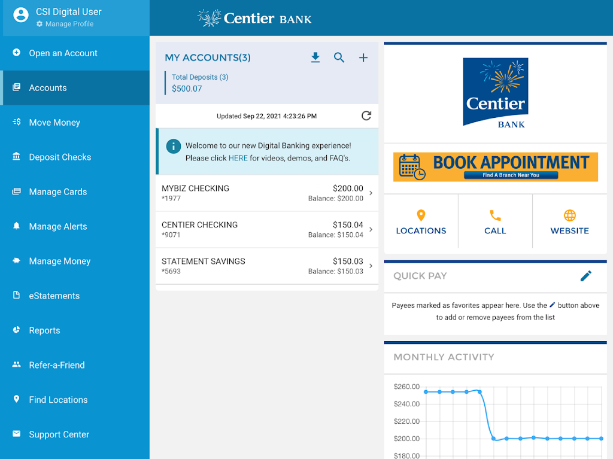Click the Total Deposits (3) summary
Viewport: 613px width, 459px height.
[x=200, y=83]
